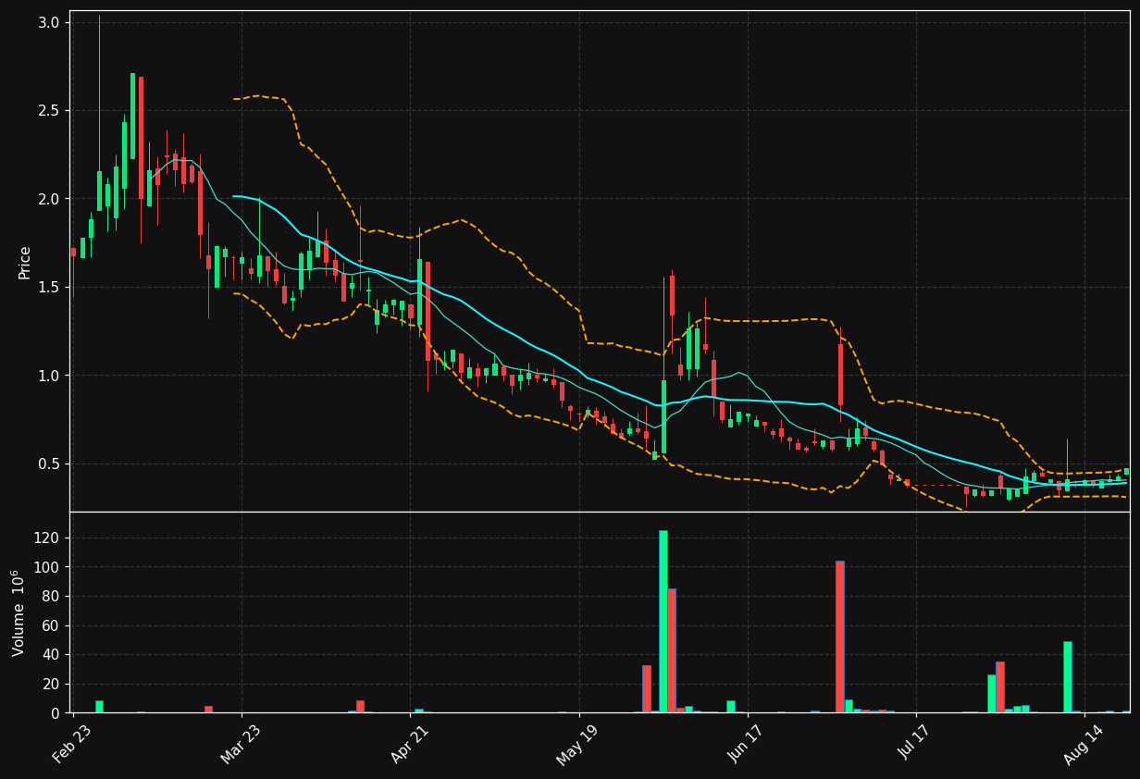This screenshot has height=779, width=1140.
Task: Select the 80 volume tick label
Action: (x=52, y=597)
